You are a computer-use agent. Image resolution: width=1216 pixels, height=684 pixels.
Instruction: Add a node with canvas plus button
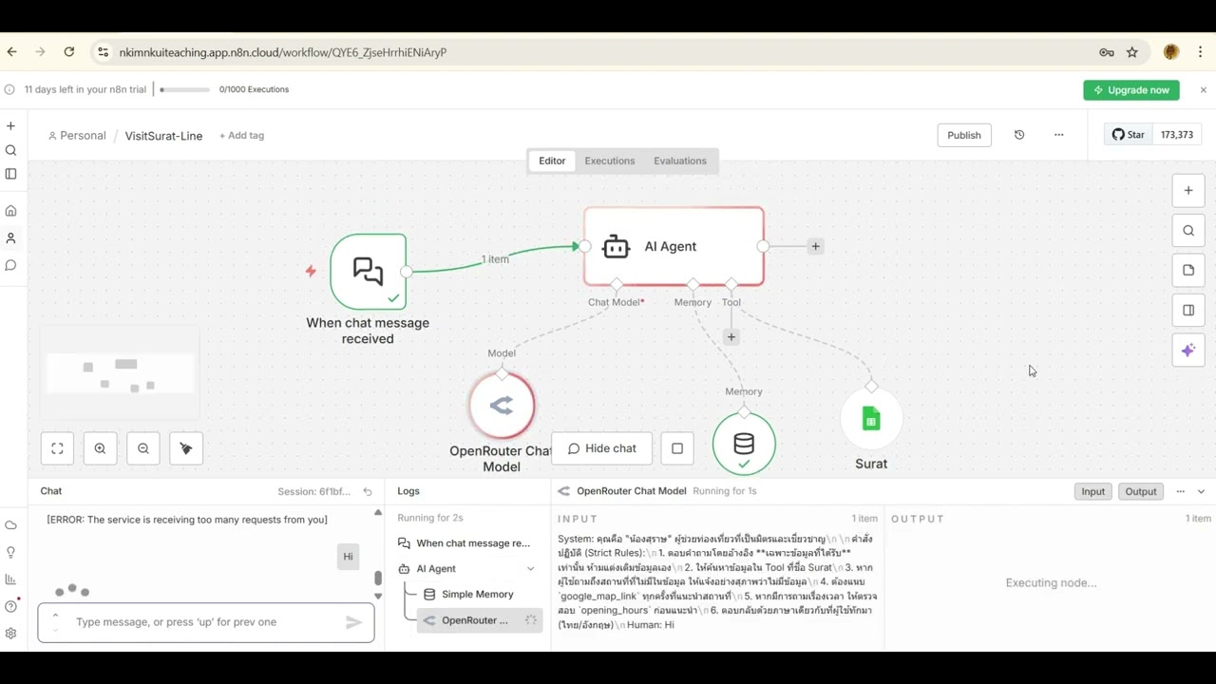pyautogui.click(x=1188, y=191)
